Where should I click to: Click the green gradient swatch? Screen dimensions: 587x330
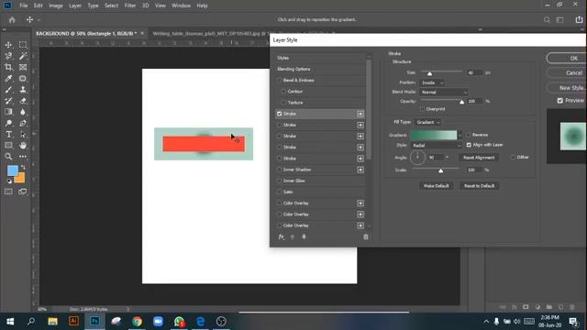(x=434, y=135)
